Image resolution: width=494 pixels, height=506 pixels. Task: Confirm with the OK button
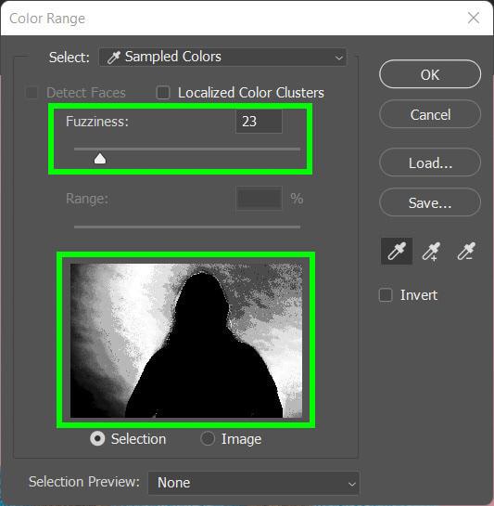[430, 74]
